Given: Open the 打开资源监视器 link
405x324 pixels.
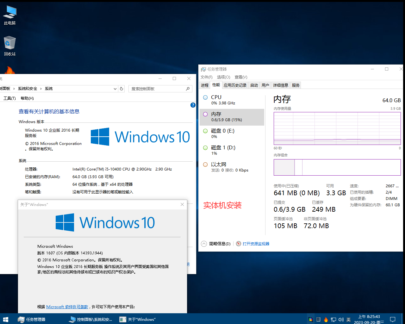Looking at the screenshot, I should pyautogui.click(x=256, y=244).
